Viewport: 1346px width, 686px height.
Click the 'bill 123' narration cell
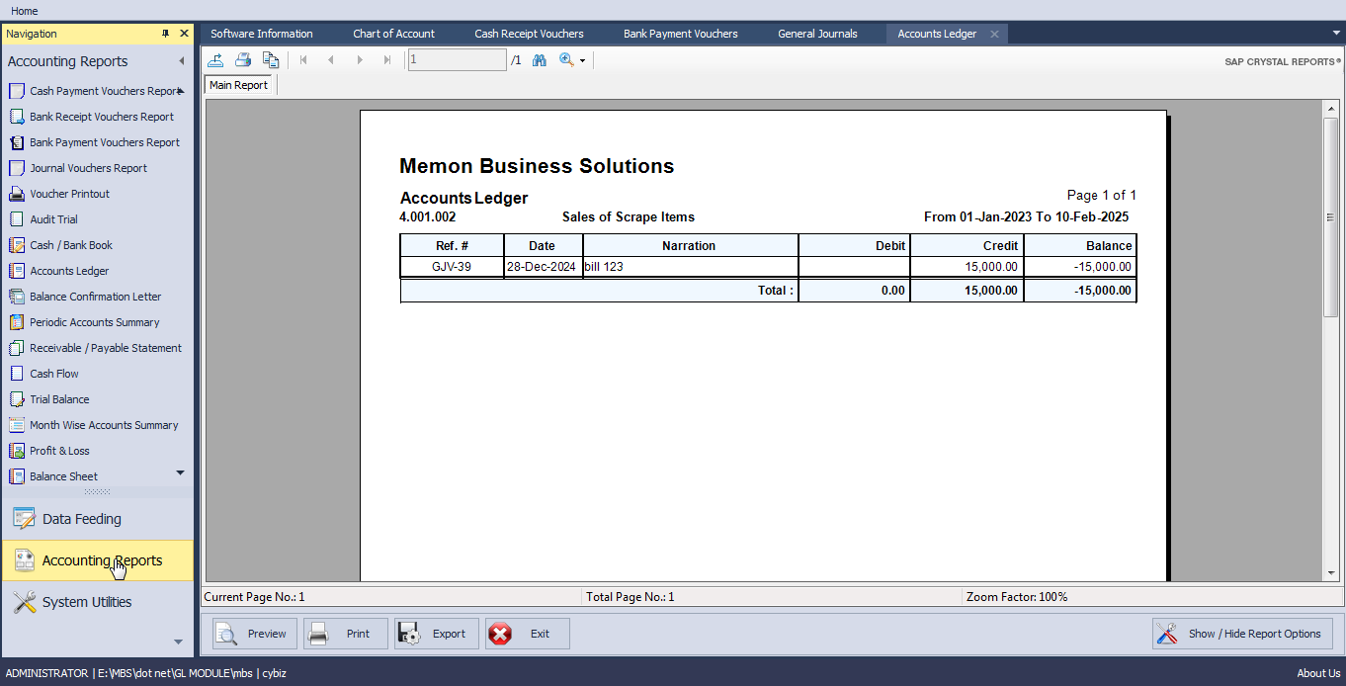coord(690,267)
